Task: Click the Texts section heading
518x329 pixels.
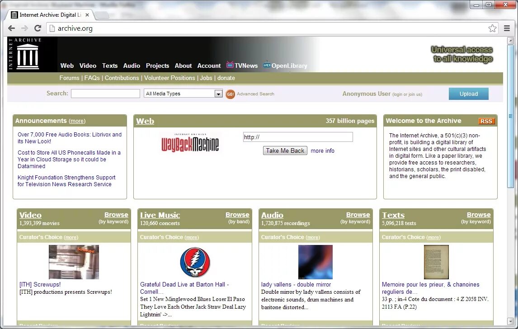Action: click(393, 215)
